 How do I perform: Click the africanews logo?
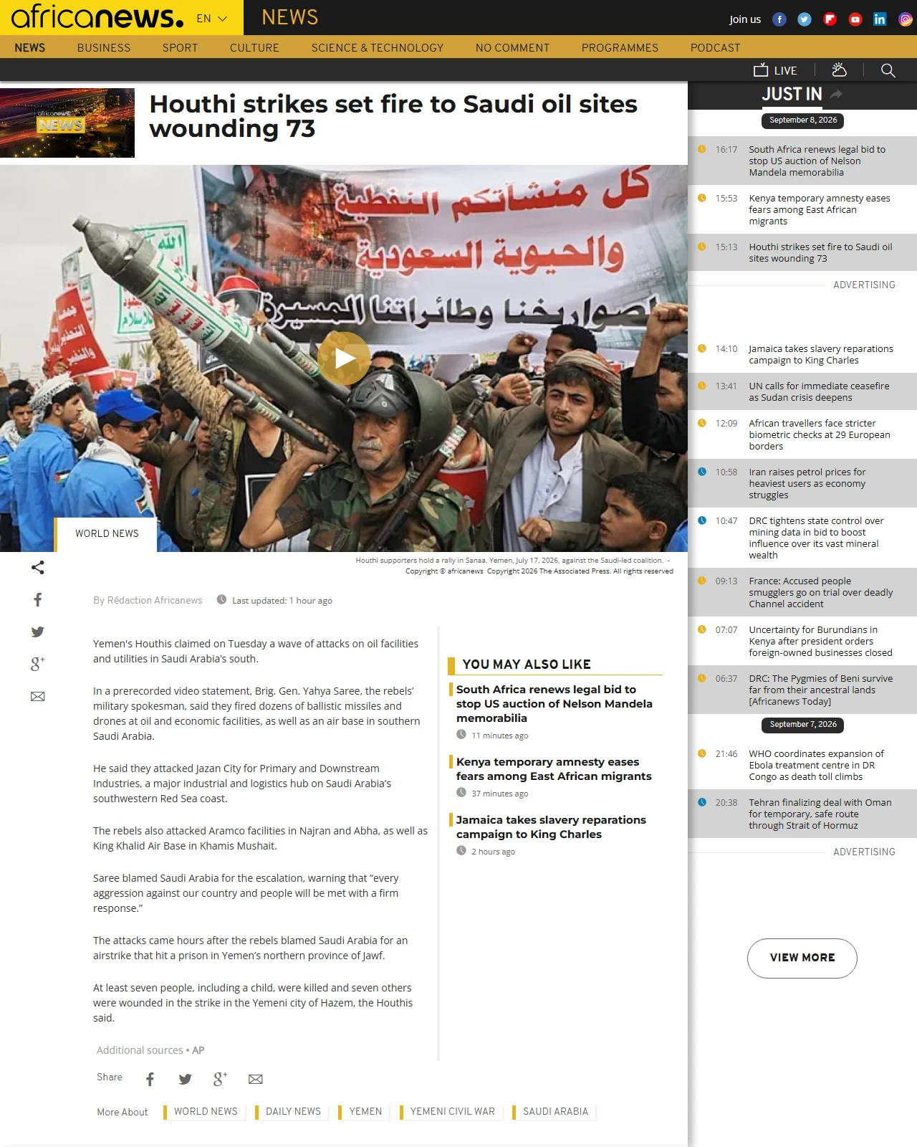point(97,16)
